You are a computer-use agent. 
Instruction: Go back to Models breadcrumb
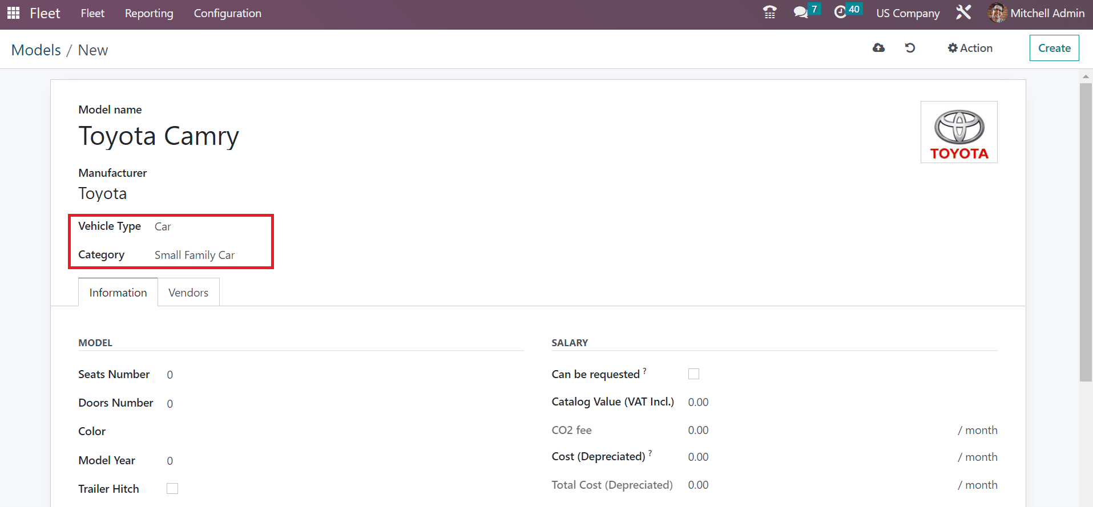[x=36, y=50]
